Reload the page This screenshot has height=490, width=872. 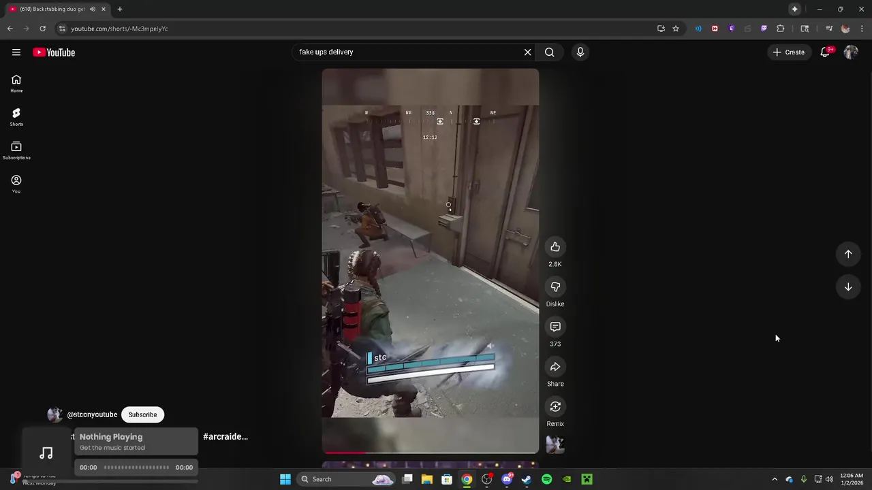42,29
